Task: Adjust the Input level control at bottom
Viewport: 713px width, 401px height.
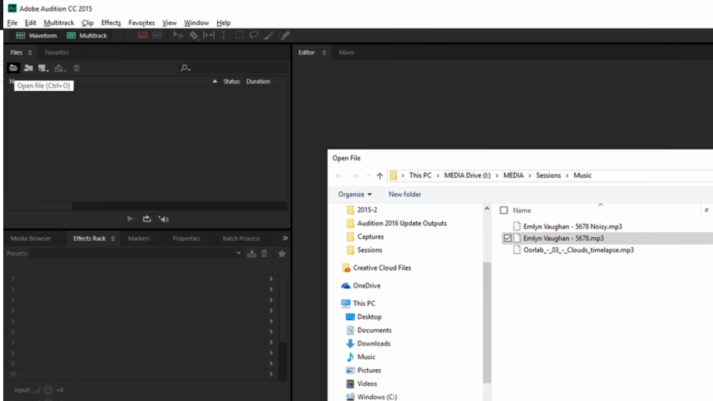Action: [x=48, y=390]
